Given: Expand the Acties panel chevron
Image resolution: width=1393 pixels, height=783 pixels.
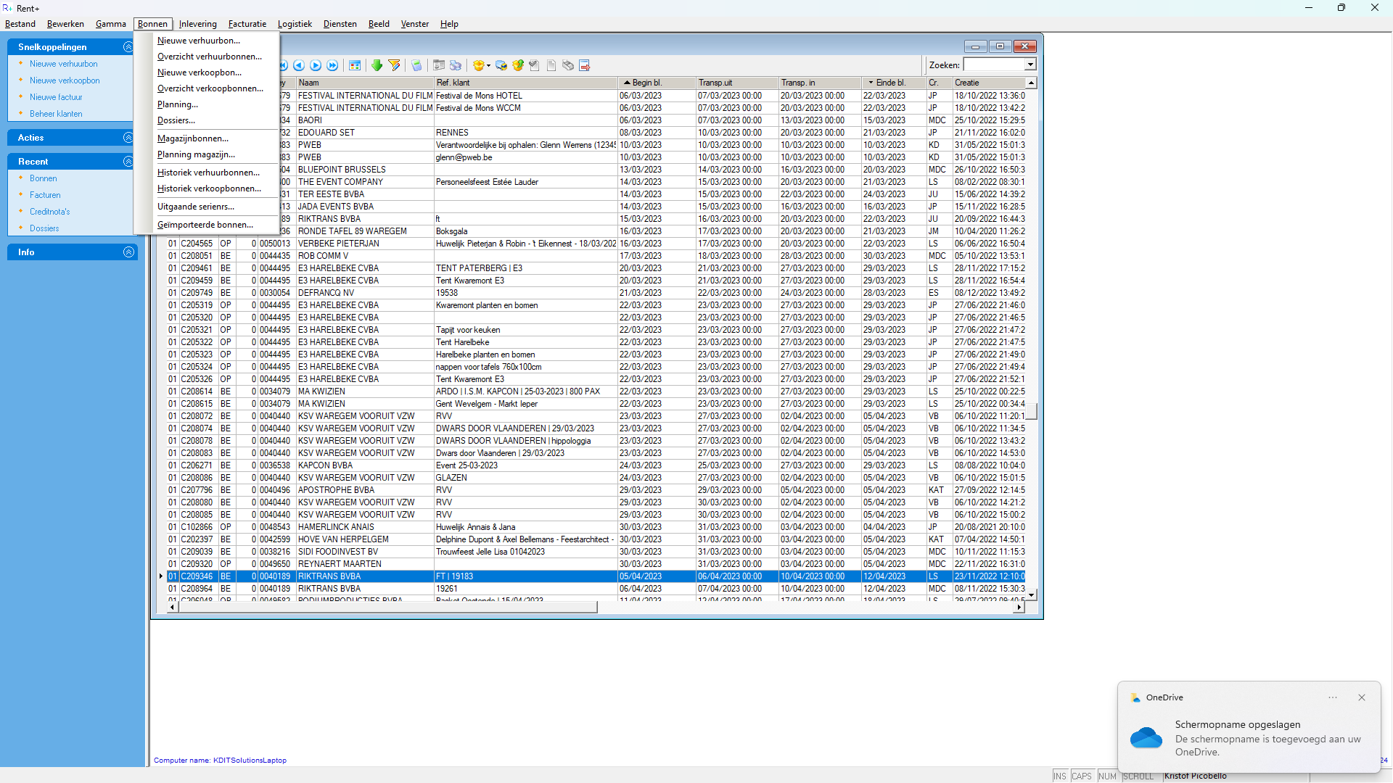Looking at the screenshot, I should coord(128,138).
